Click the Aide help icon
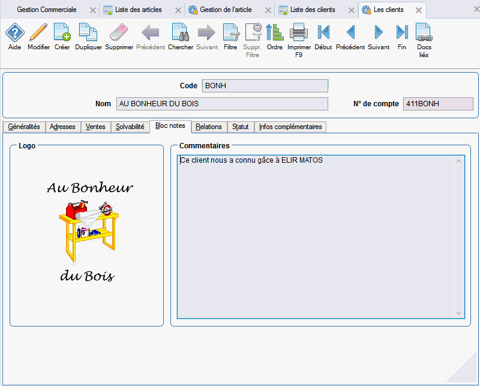The width and height of the screenshot is (480, 386). [x=15, y=33]
